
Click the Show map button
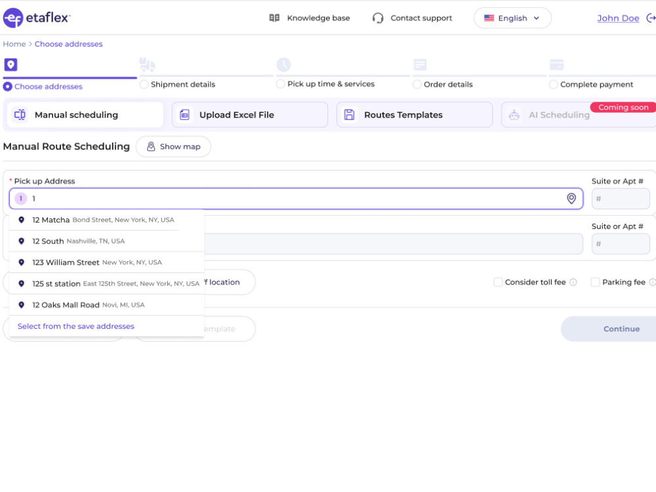tap(173, 146)
